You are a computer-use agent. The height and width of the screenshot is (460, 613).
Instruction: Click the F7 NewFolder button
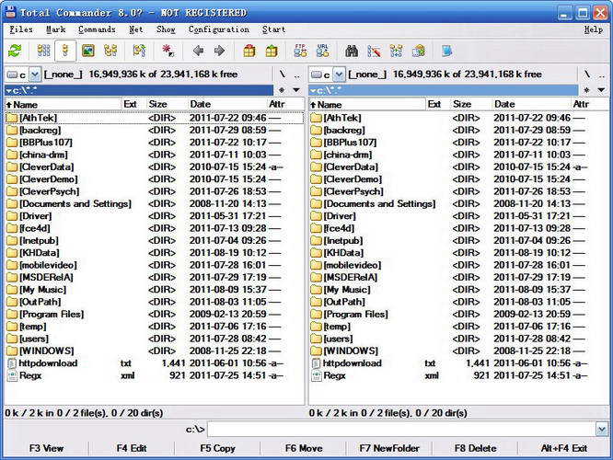click(389, 448)
